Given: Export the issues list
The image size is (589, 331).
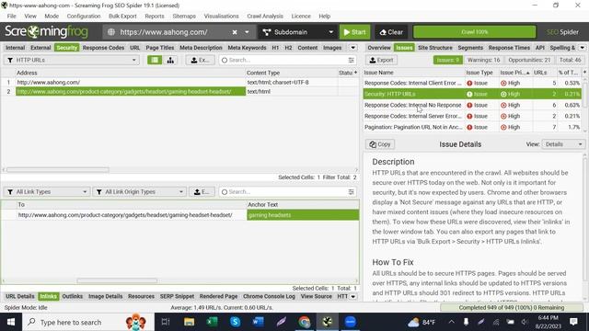Looking at the screenshot, I should point(381,60).
